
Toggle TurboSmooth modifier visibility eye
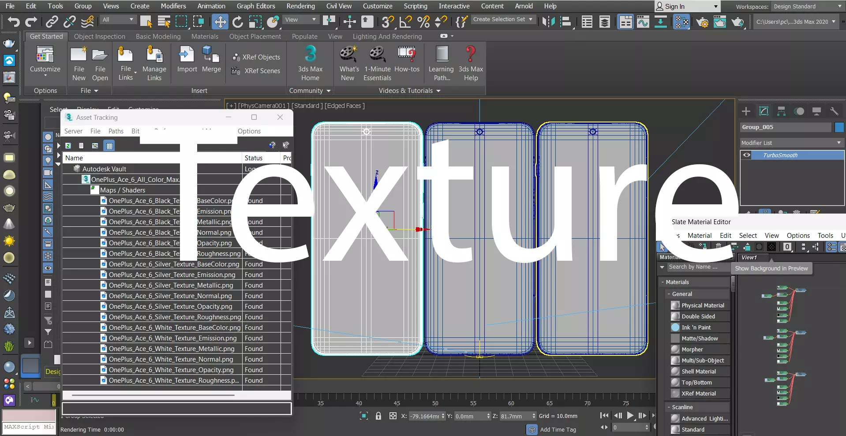(746, 155)
